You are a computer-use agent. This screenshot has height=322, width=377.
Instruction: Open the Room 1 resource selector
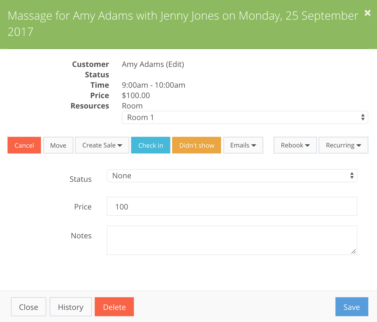tap(245, 117)
